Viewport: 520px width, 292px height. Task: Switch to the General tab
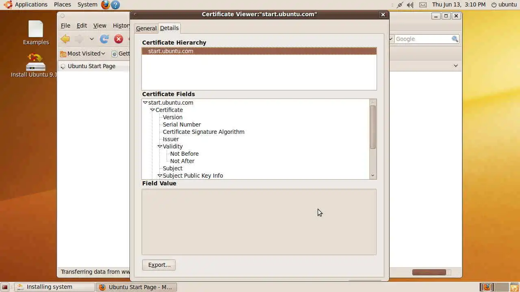pyautogui.click(x=146, y=28)
